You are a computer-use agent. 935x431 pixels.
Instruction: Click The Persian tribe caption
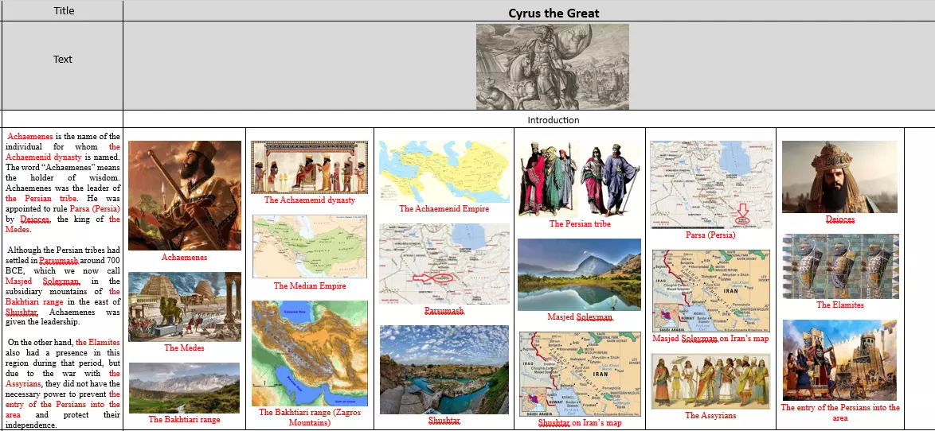point(580,223)
